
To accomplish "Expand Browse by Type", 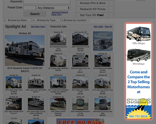I will coord(46,20).
